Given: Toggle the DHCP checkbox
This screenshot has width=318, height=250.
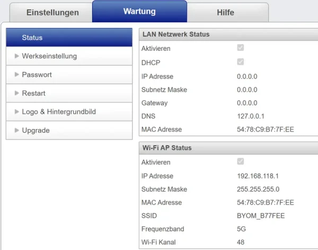Looking at the screenshot, I should point(241,62).
